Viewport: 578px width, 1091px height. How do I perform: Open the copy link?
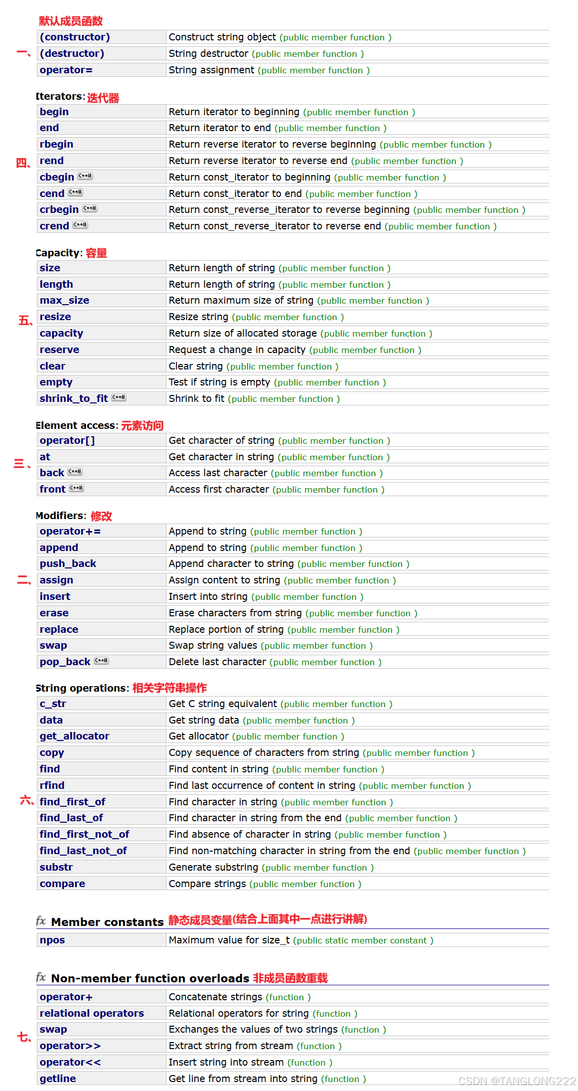52,752
